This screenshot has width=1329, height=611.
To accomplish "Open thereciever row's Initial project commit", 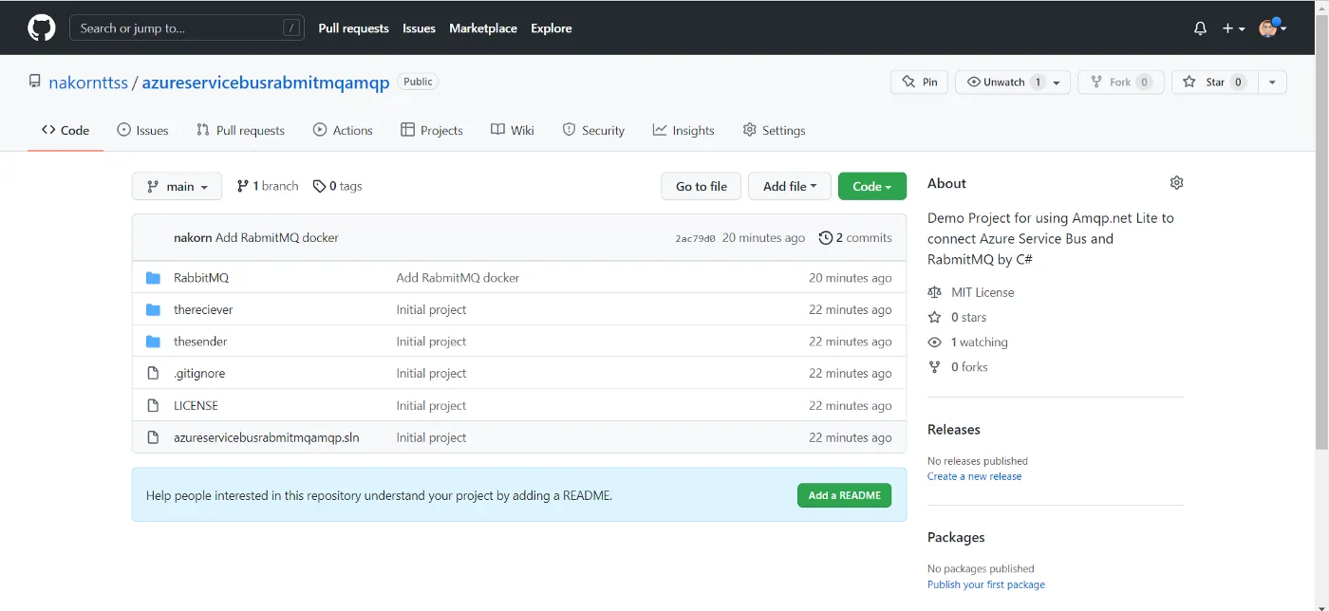I will (431, 309).
